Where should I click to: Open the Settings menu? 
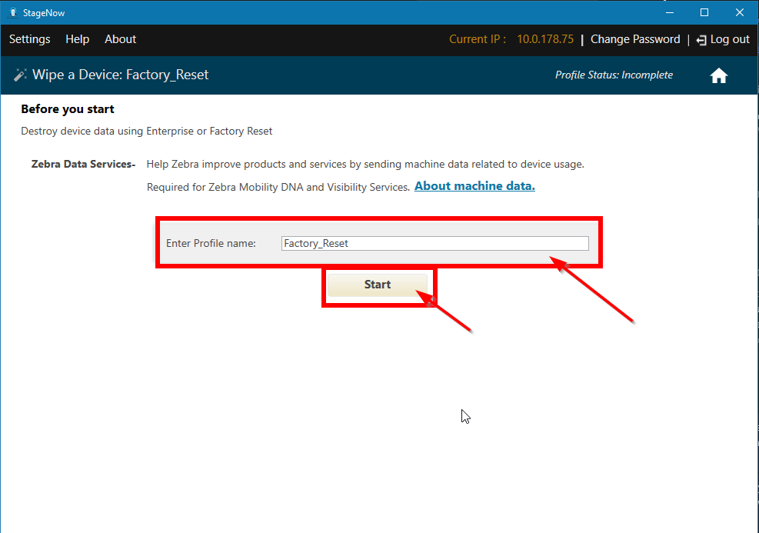(29, 39)
